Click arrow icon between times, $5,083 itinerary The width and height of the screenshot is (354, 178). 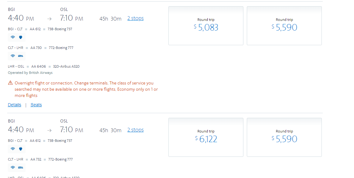(49, 19)
